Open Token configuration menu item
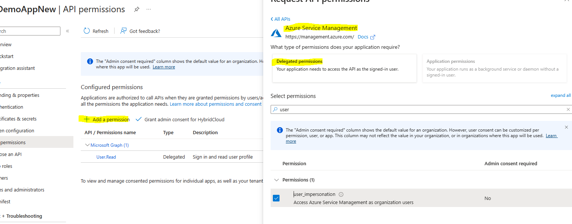The width and height of the screenshot is (572, 224). tap(17, 130)
